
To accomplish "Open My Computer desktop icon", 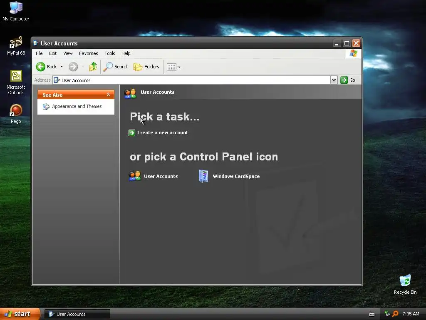I will (16, 11).
